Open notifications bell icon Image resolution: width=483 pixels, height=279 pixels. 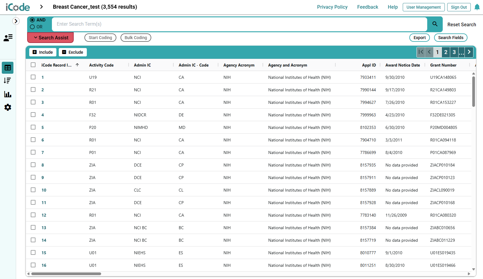pyautogui.click(x=477, y=7)
